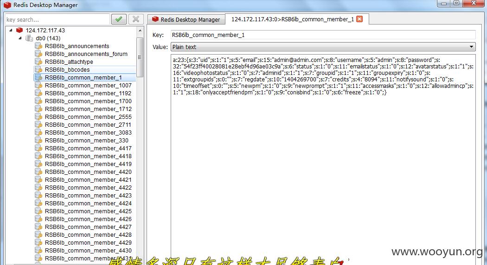Click key icon beside RSB6lb_common_member_3083
This screenshot has width=487, height=265.
38,132
